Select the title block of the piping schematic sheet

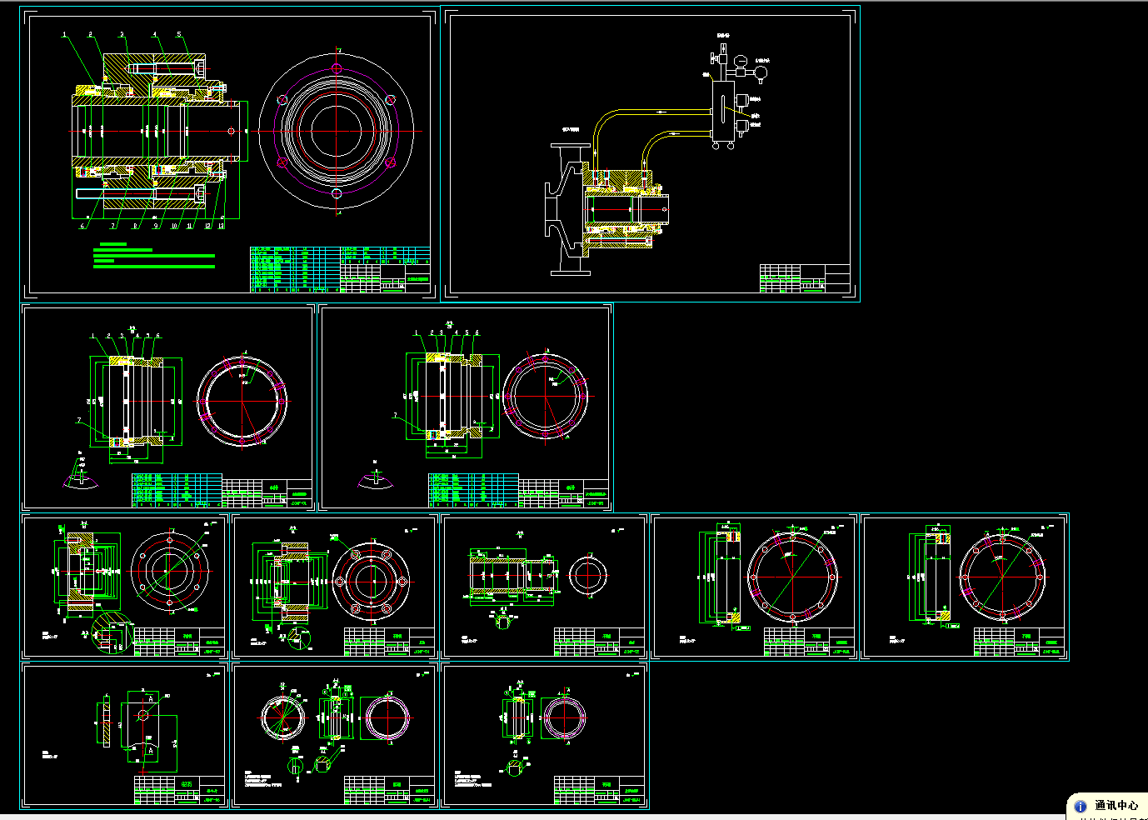[x=805, y=278]
